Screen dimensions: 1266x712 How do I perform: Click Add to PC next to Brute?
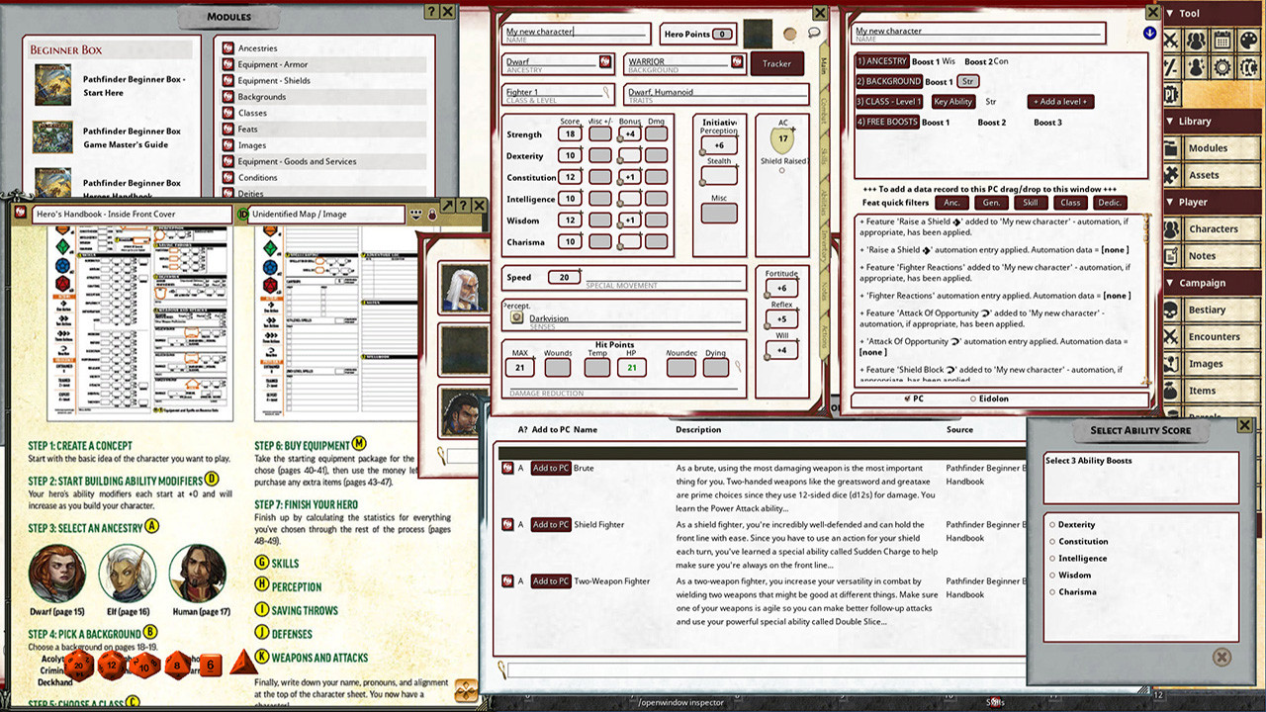pyautogui.click(x=550, y=468)
